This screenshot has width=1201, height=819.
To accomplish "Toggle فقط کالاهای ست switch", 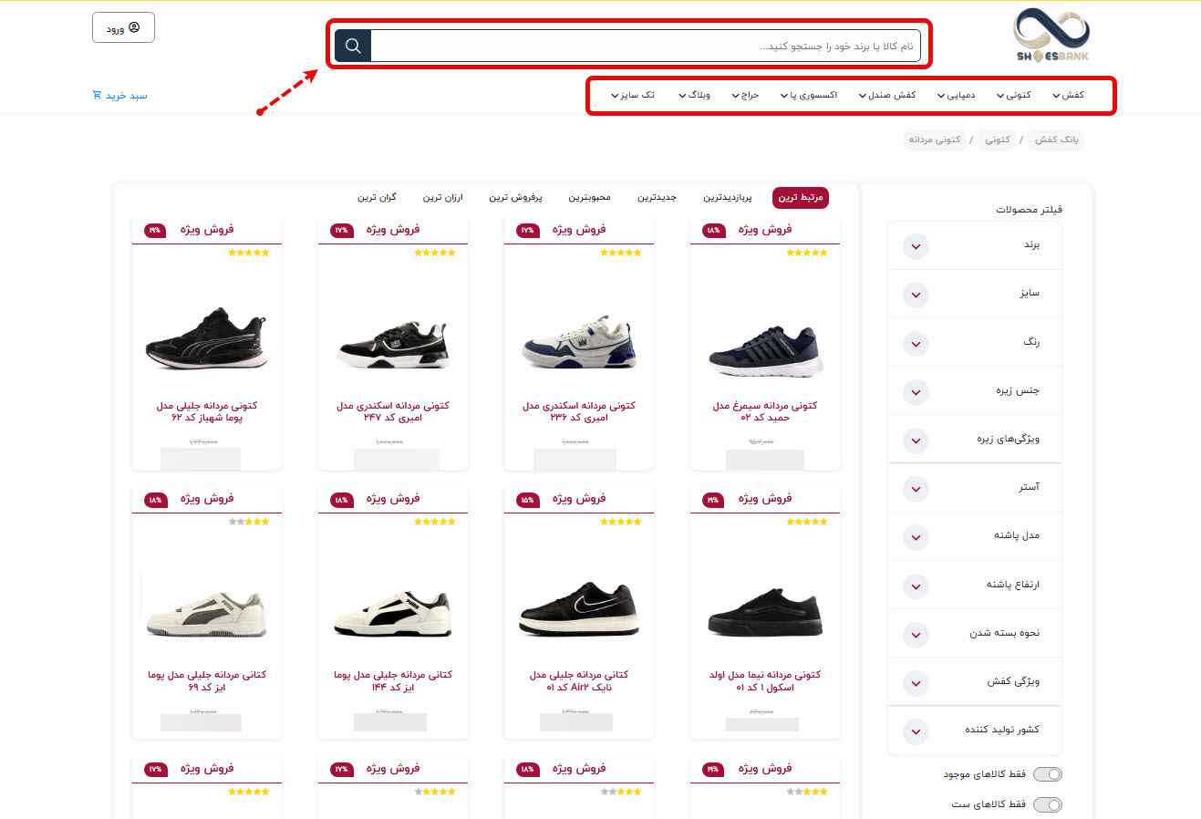I will coord(1048,804).
